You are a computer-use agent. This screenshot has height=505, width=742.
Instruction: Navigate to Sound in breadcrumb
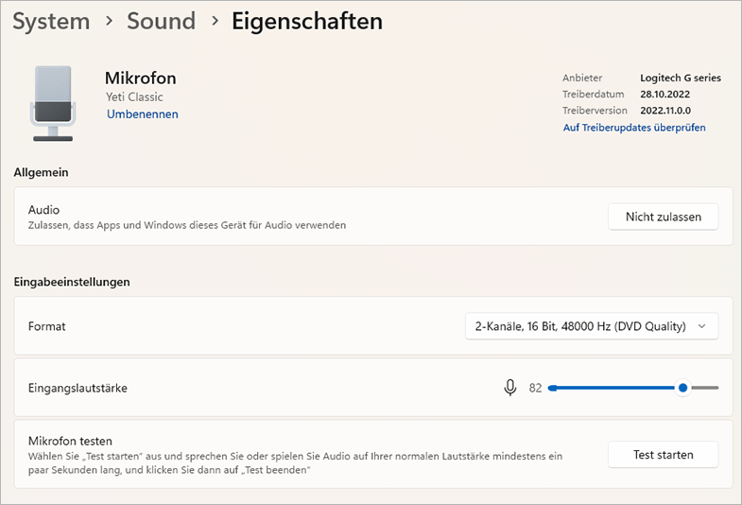coord(161,21)
